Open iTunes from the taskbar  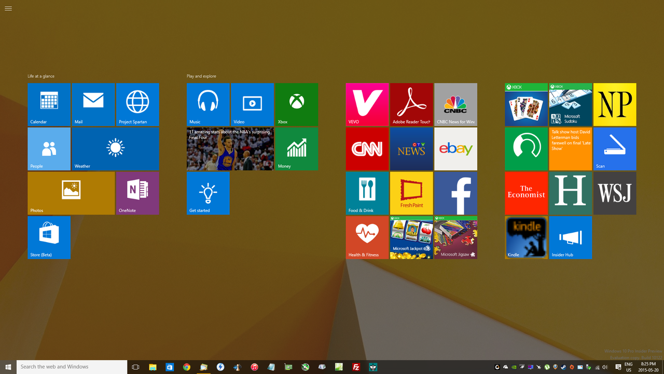click(254, 367)
